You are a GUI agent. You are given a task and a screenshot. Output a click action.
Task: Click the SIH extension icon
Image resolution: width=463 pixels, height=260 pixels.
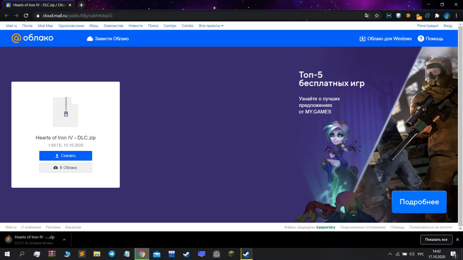[x=389, y=16]
